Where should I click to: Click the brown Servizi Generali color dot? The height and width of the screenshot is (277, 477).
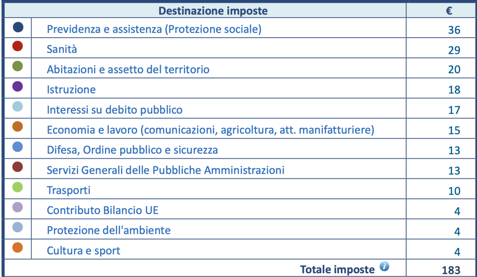click(17, 167)
